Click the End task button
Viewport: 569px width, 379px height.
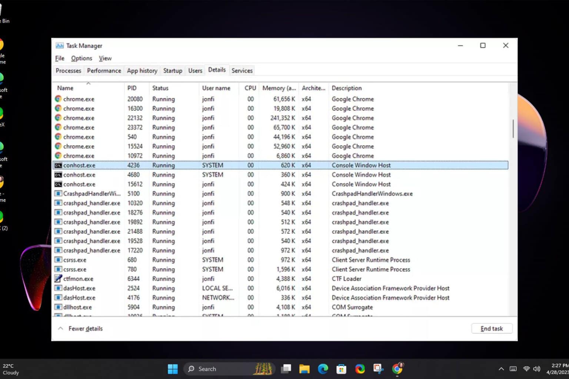492,329
